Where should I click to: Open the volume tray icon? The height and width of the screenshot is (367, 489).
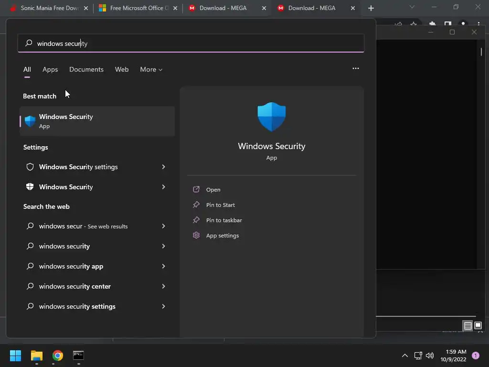tap(430, 356)
